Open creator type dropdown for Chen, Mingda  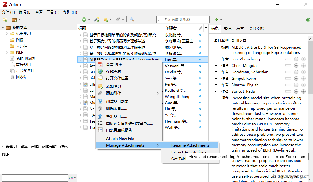pyautogui.click(x=216, y=66)
